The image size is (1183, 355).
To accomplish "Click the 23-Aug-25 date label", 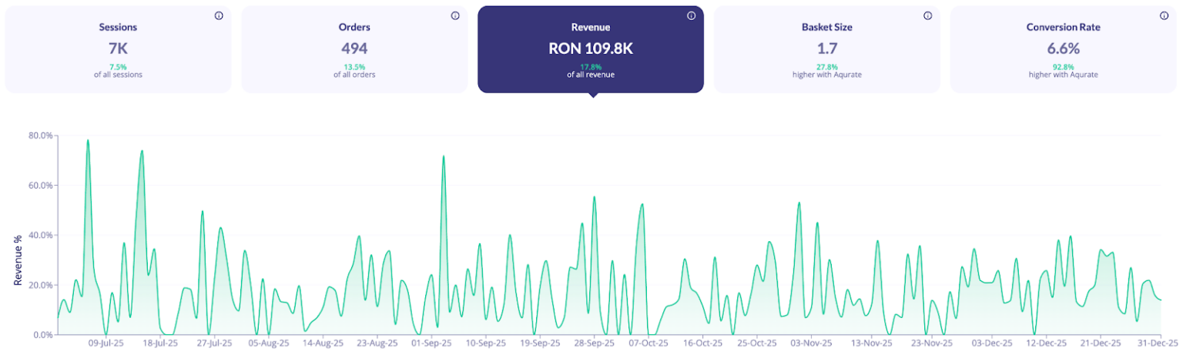I will pyautogui.click(x=377, y=343).
